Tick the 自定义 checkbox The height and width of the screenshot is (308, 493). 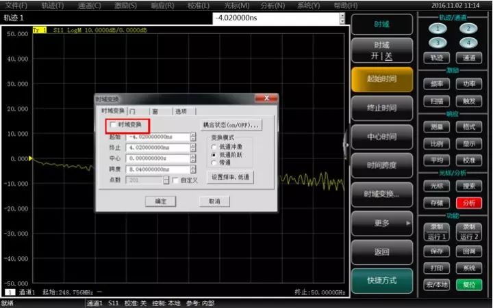pyautogui.click(x=175, y=180)
